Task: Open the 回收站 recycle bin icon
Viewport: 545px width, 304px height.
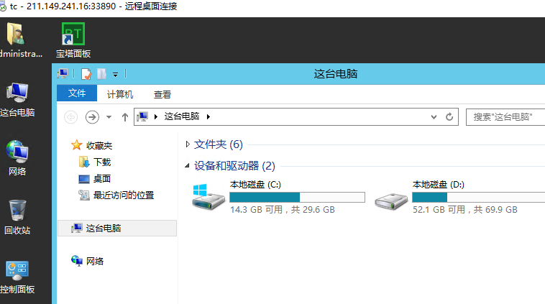Action: point(17,216)
